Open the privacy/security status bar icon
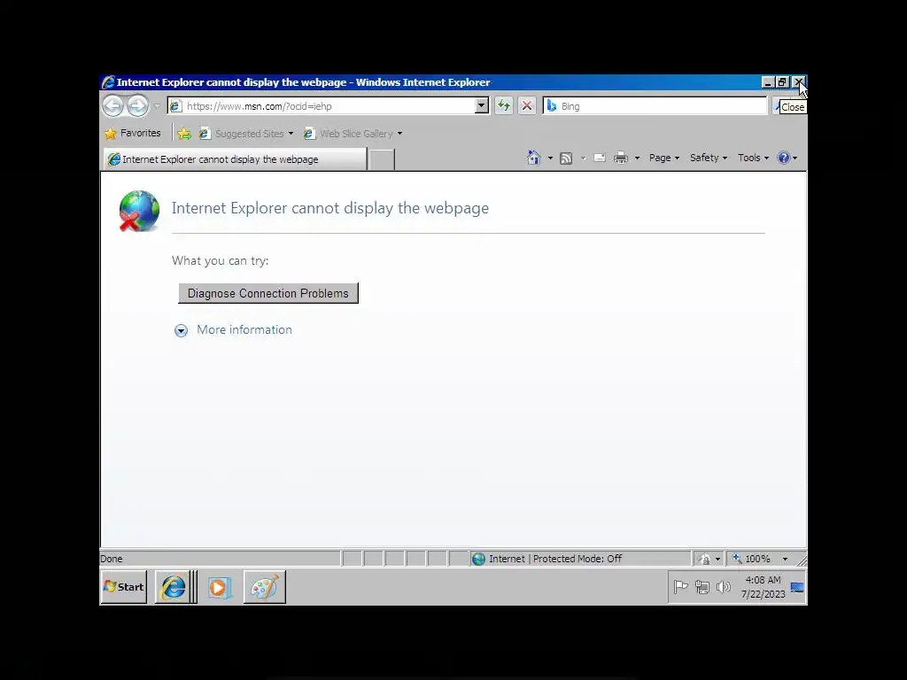 704,559
